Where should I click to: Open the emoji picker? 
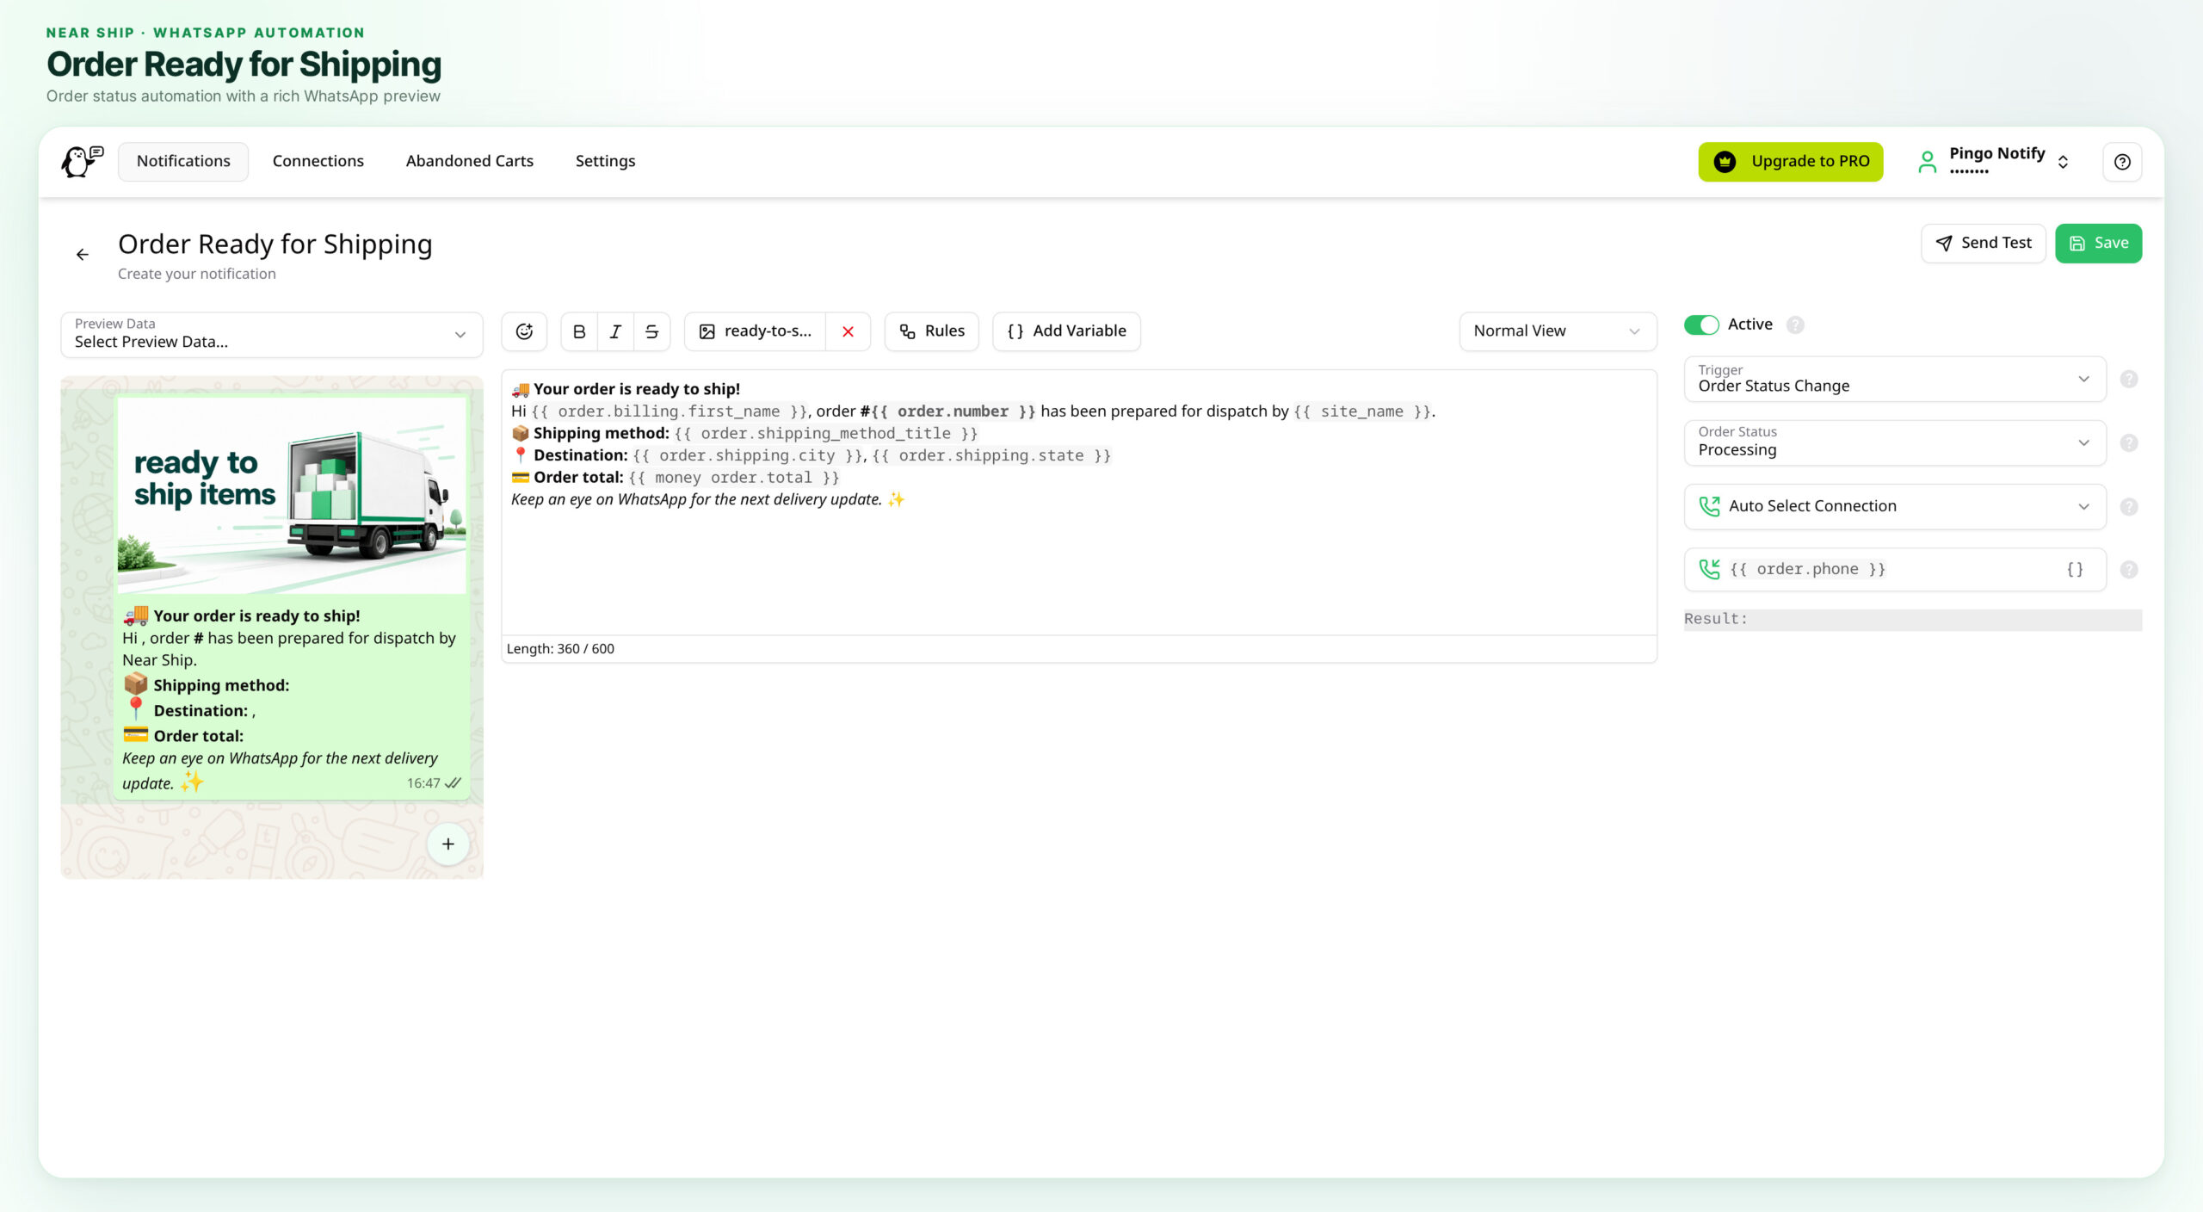click(x=524, y=331)
